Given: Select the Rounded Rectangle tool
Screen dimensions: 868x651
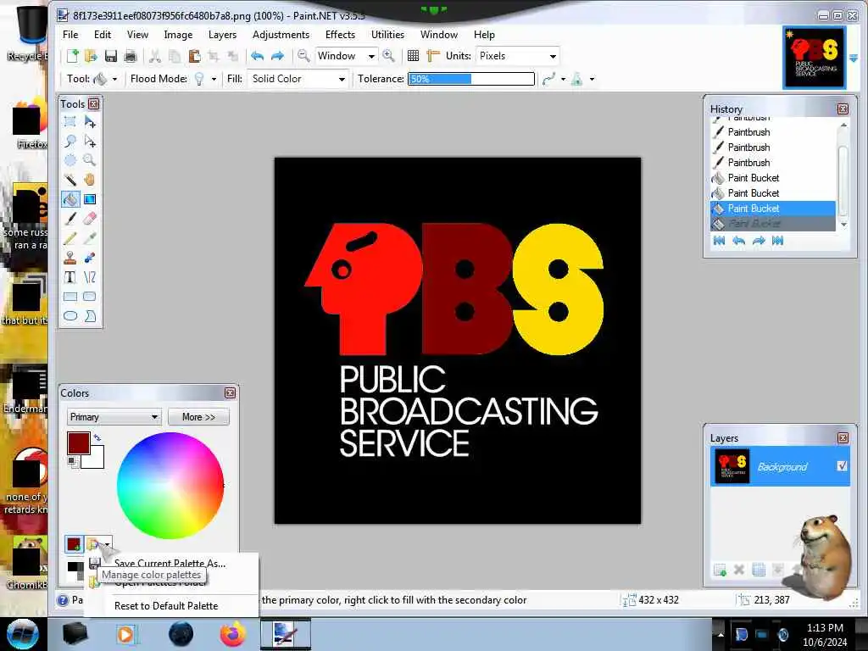Looking at the screenshot, I should point(90,297).
